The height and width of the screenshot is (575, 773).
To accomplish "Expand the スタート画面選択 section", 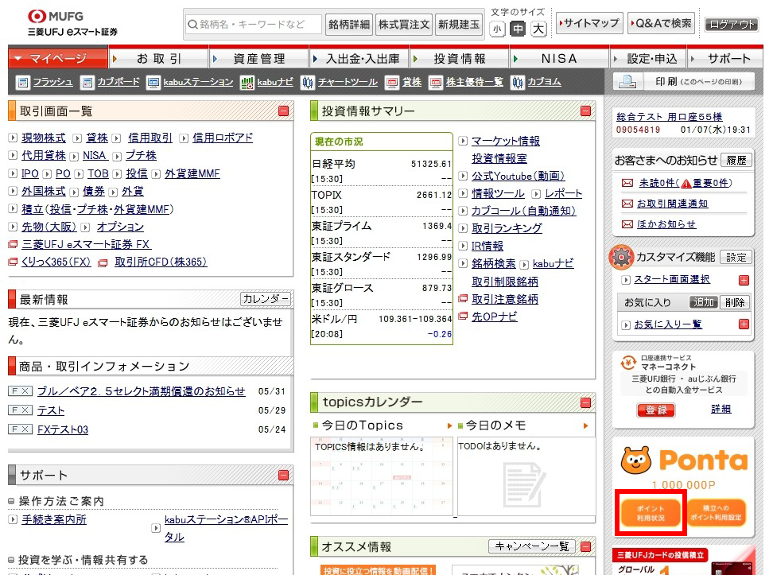I will pyautogui.click(x=744, y=280).
